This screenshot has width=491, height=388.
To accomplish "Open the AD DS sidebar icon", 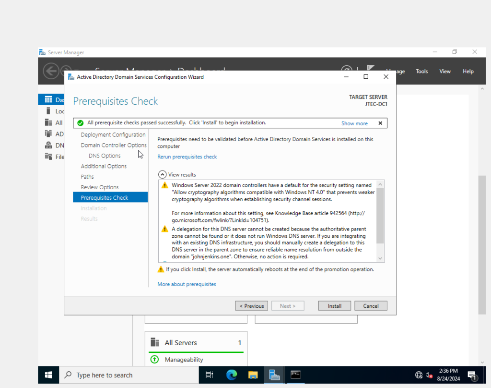I will 48,134.
